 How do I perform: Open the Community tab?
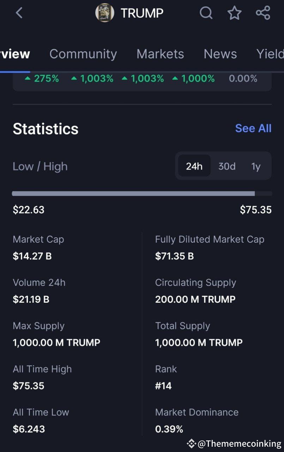pos(83,54)
